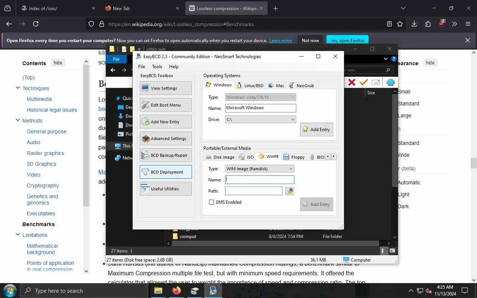The width and height of the screenshot is (477, 298).
Task: Open the Firefox extensions puzzle icon
Action: point(428,24)
